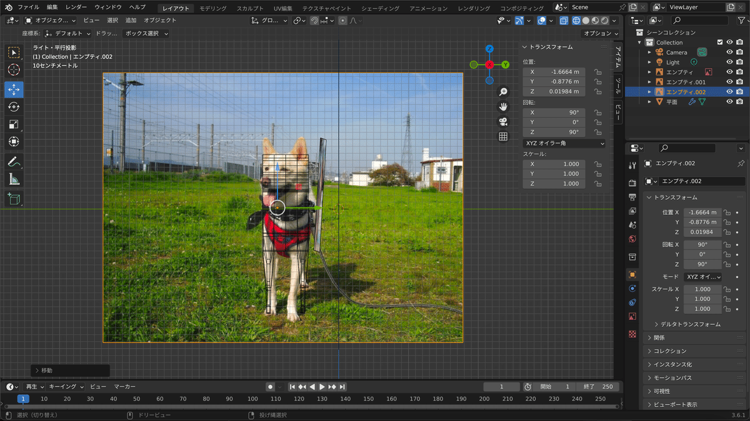Screen dimensions: 750x421
Task: Toggle snap magnet in viewport header
Action: pos(315,21)
